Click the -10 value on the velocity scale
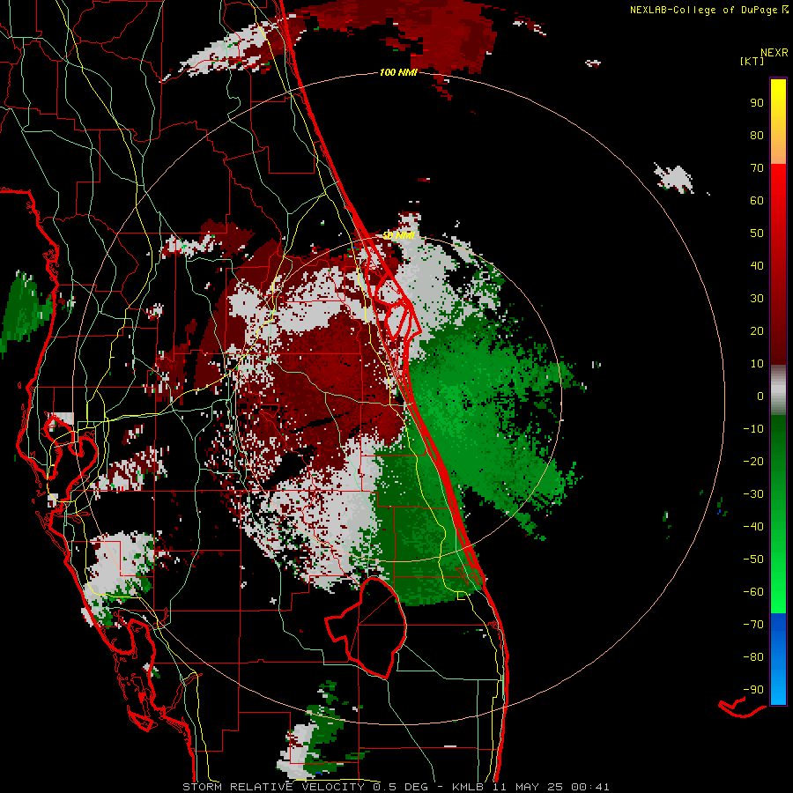This screenshot has height=793, width=793. (x=753, y=429)
